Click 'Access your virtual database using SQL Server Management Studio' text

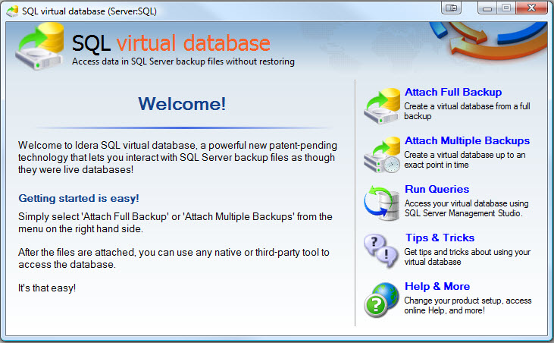[x=466, y=208]
